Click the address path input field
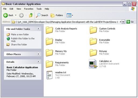This screenshot has height=98, width=138. tap(67, 22)
